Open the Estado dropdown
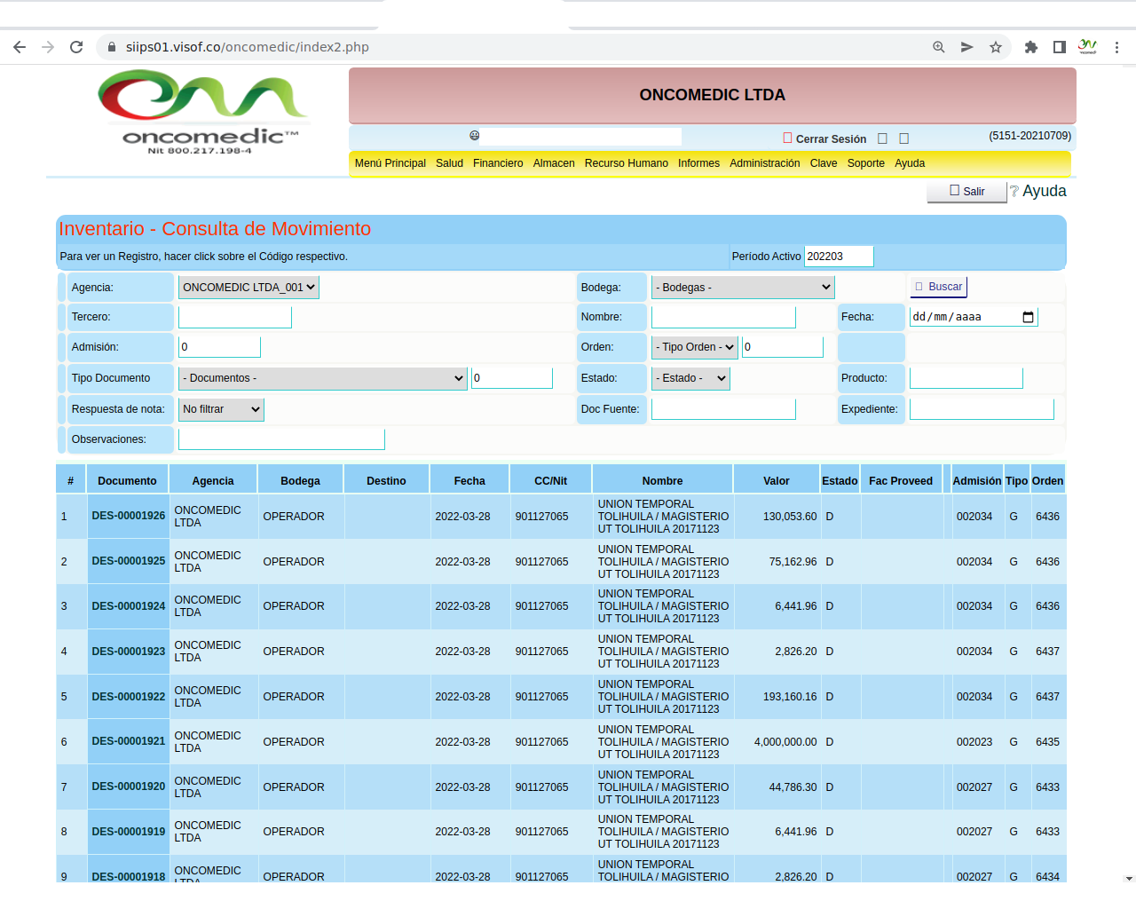This screenshot has height=909, width=1136. (x=690, y=378)
